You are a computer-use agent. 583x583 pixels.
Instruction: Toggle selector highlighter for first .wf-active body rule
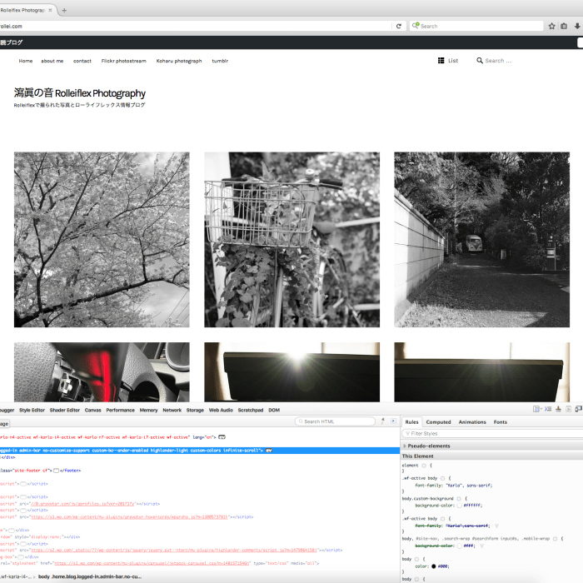(x=443, y=479)
